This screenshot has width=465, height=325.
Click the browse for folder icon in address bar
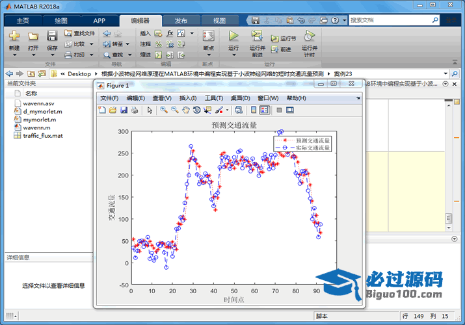(42, 73)
